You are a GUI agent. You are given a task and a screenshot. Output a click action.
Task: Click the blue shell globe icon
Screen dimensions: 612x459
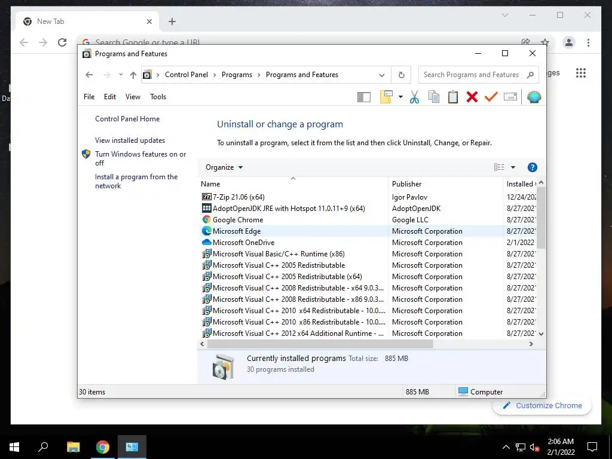coord(534,97)
